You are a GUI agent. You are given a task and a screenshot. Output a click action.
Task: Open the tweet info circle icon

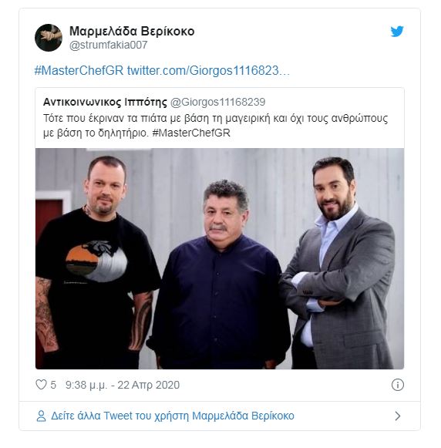coord(397,385)
